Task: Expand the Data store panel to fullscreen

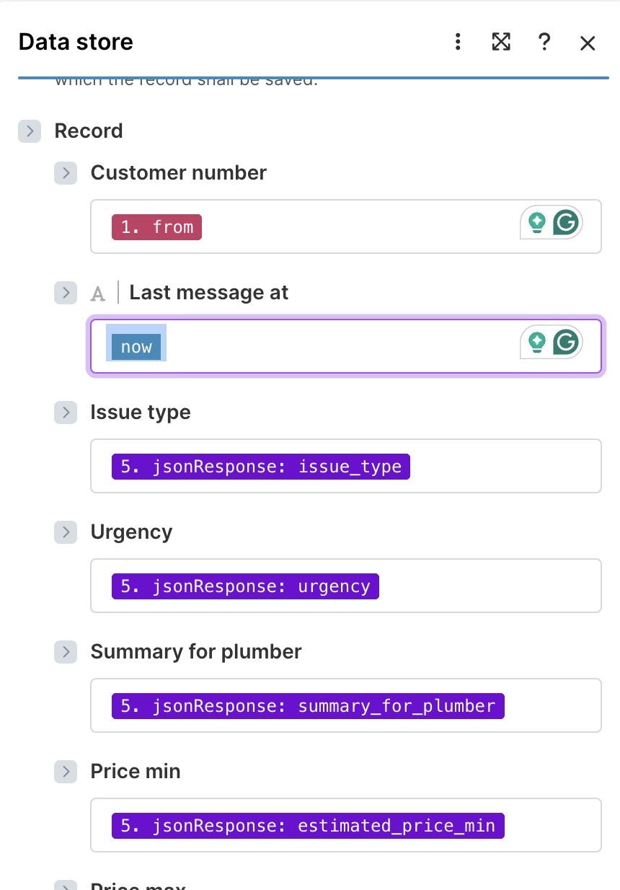Action: [x=501, y=43]
